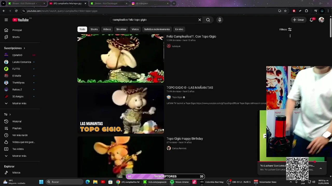Select the En vivo filter chip

[179, 29]
